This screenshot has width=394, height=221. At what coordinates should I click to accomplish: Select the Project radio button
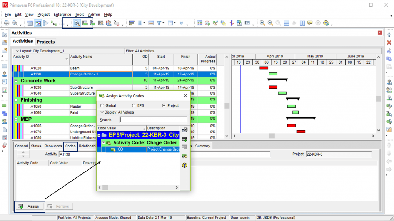tap(164, 105)
